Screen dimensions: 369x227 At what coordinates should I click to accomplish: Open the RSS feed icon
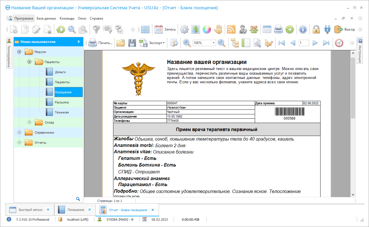[x=231, y=29]
